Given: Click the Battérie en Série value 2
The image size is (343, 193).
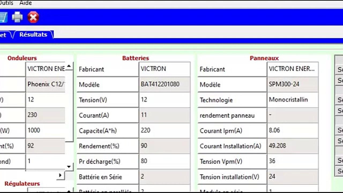Looking at the screenshot, I should tap(165, 177).
